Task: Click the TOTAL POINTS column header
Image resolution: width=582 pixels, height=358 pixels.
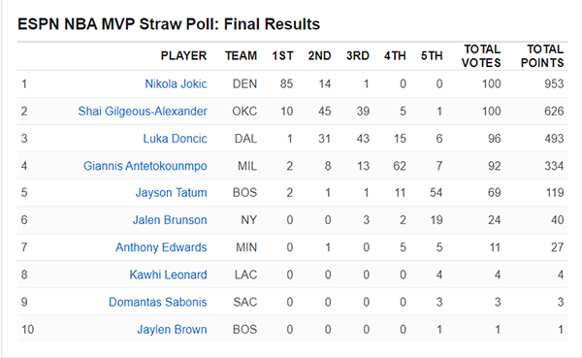Action: [542, 56]
